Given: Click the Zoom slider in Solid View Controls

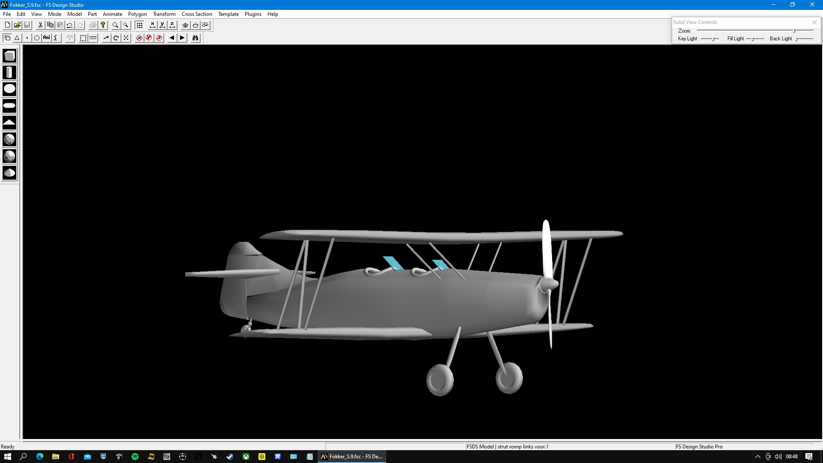Looking at the screenshot, I should pos(755,30).
